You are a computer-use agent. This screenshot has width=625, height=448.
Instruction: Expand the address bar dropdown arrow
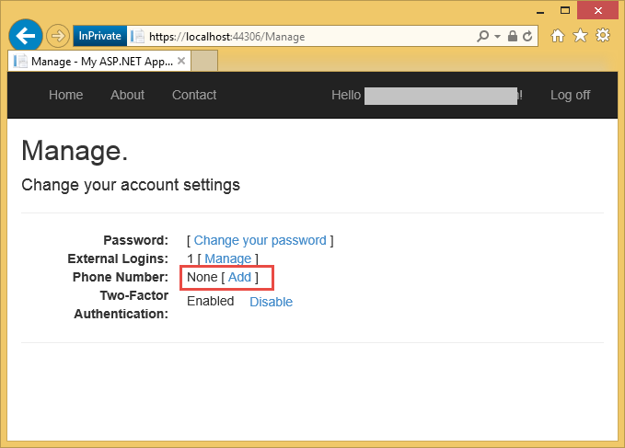(x=498, y=37)
